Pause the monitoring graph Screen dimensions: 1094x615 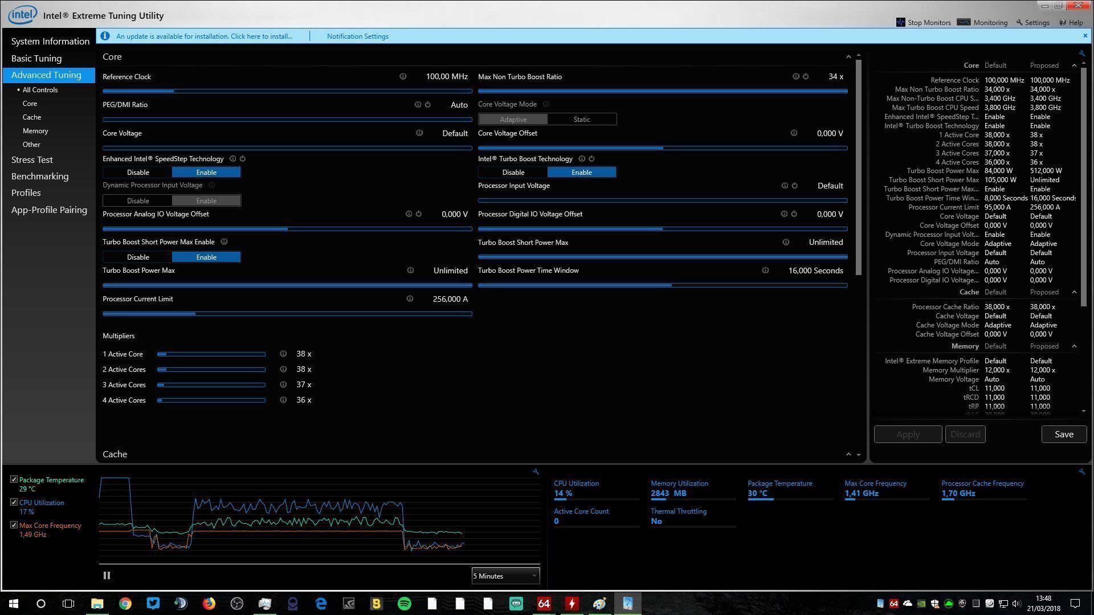pos(107,575)
